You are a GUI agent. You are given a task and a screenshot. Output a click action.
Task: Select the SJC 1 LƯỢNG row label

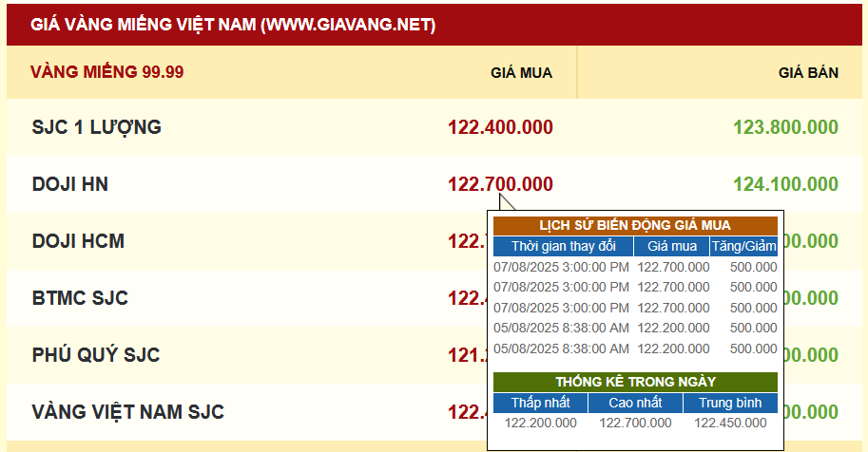coord(96,127)
